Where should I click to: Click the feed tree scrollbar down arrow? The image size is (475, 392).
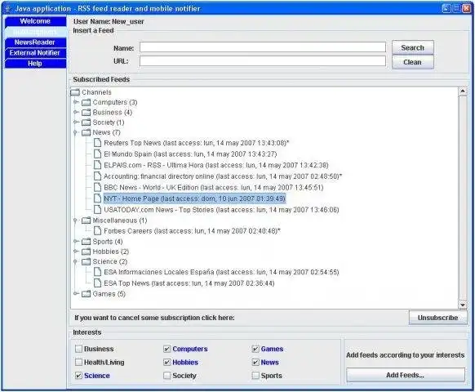463,305
